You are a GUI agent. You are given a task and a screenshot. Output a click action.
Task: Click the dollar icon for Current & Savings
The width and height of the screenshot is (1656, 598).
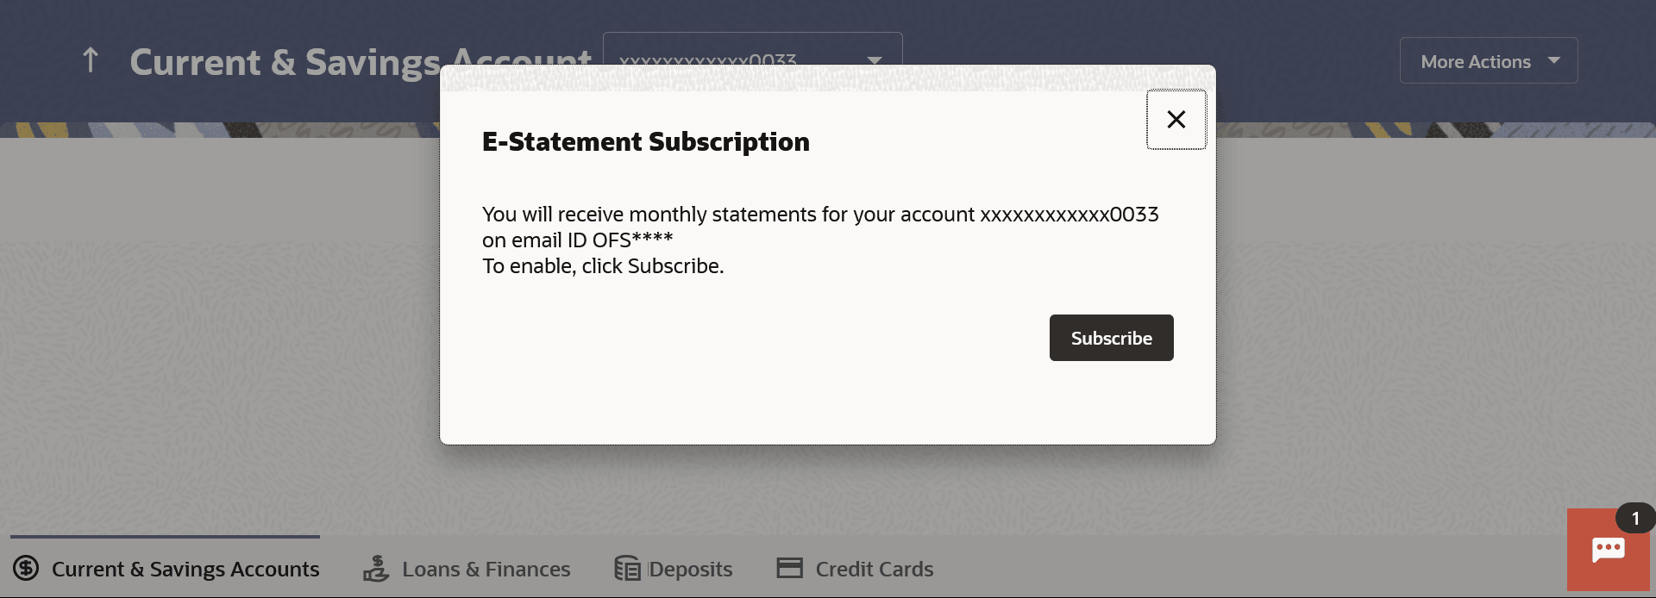click(x=26, y=569)
